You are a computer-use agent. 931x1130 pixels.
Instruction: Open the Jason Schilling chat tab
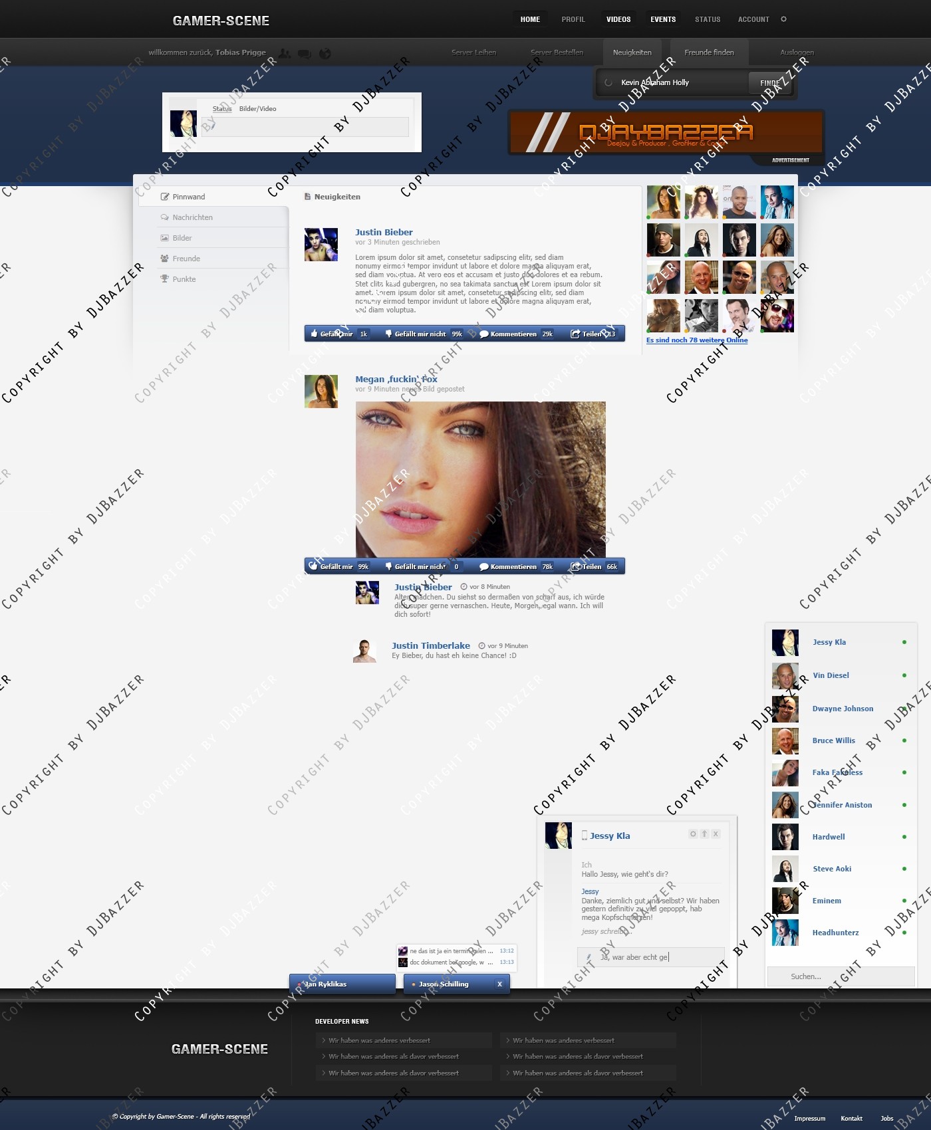(457, 984)
